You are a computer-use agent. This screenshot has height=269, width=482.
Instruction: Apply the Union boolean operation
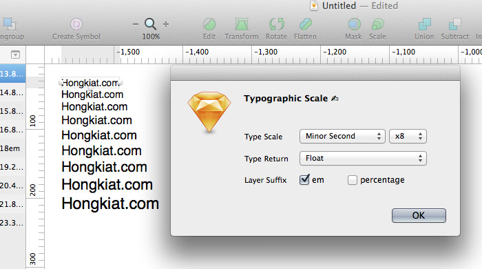pos(425,24)
